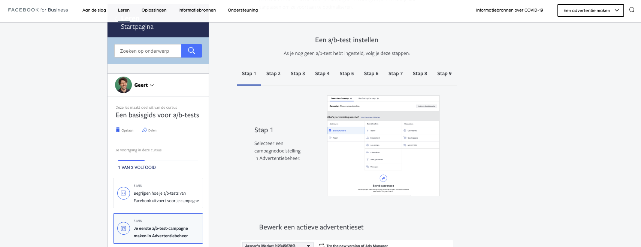Click the course progress bar

coord(158,161)
